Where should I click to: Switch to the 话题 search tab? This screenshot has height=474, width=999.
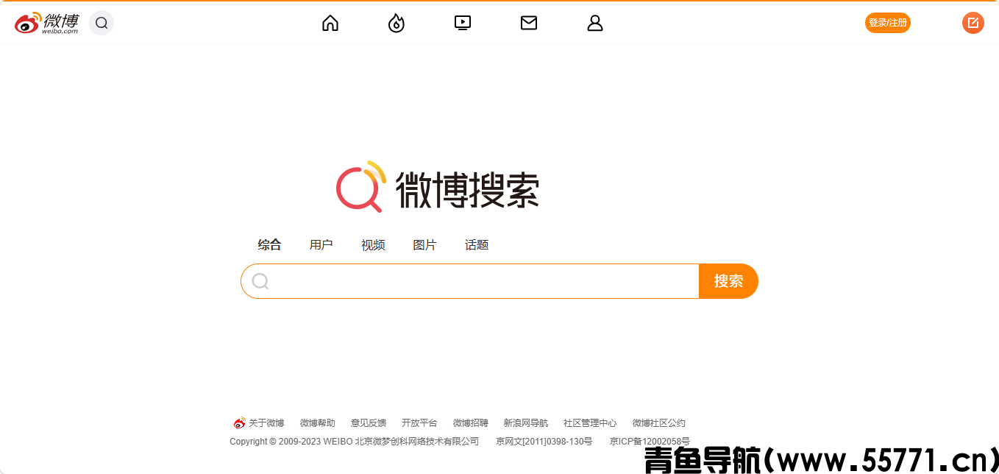[x=477, y=245]
